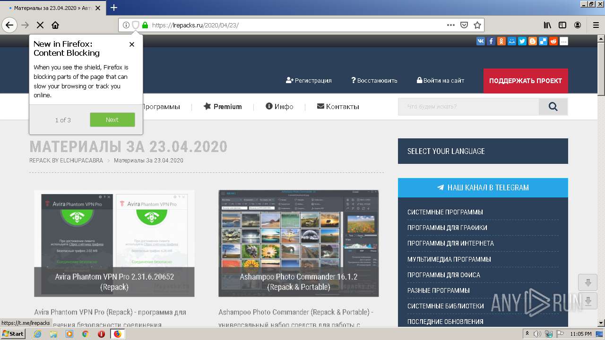The width and height of the screenshot is (605, 340).
Task: Open the Войти на сайт link
Action: pos(440,80)
